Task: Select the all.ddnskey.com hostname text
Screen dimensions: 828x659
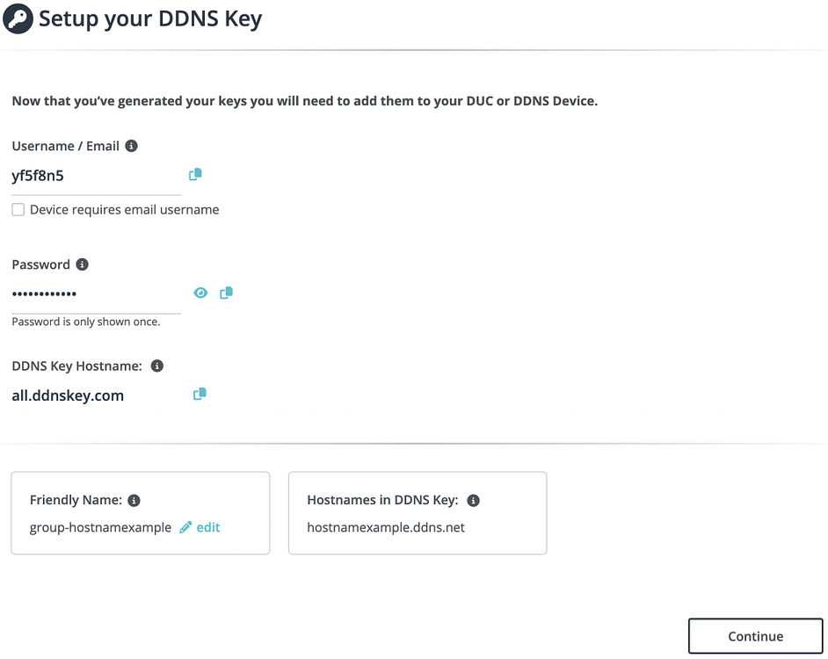Action: coord(68,395)
